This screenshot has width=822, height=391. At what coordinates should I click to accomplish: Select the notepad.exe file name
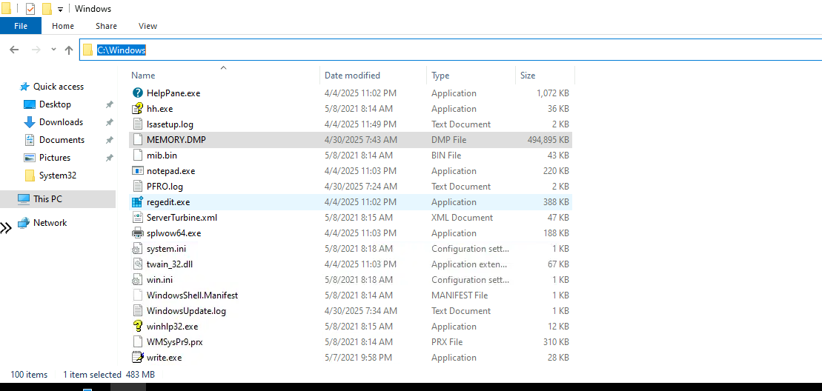point(171,170)
